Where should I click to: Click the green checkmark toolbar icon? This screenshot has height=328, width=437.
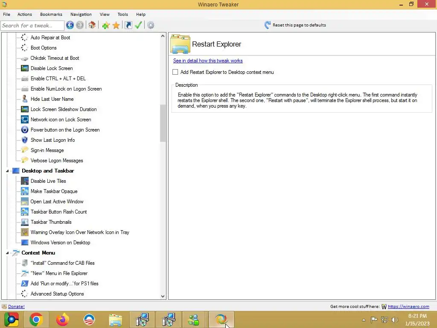click(x=138, y=25)
